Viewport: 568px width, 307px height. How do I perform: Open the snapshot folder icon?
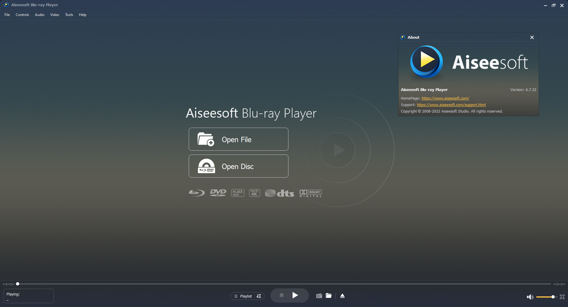[329, 296]
